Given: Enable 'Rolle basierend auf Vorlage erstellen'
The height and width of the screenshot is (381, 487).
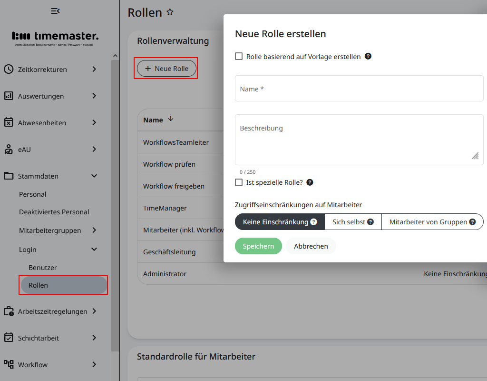Looking at the screenshot, I should pyautogui.click(x=238, y=56).
